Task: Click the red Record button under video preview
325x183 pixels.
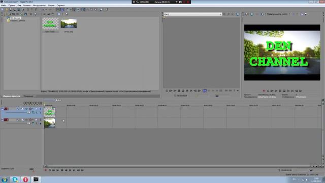Action: pyautogui.click(x=264, y=91)
